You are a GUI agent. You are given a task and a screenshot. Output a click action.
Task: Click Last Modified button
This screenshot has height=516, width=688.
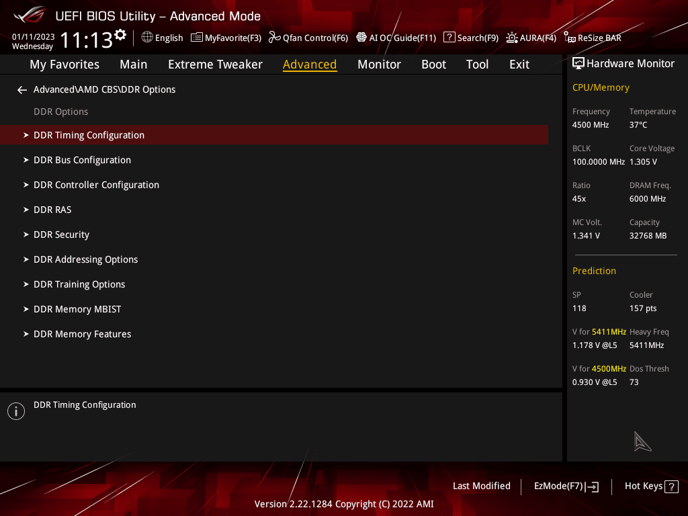click(481, 486)
